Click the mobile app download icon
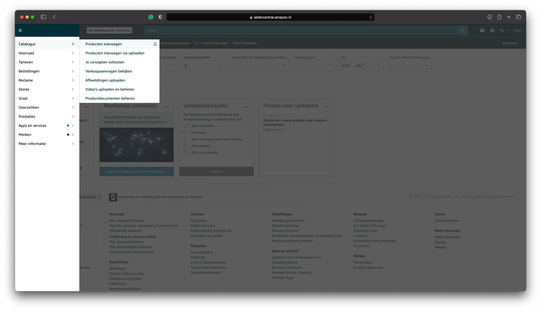Image resolution: width=541 pixels, height=311 pixels. [113, 197]
